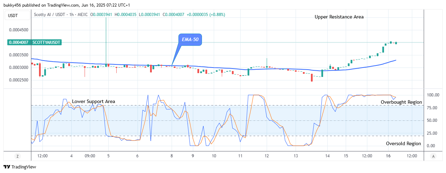Screen dimensions: 446x173
Task: Click the 0.0003000 price axis value
Action: click(18, 68)
